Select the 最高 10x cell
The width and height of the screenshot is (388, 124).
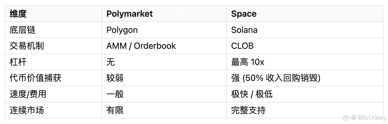[x=248, y=62]
